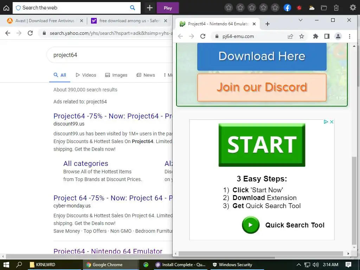Open the weather icon in top bar

pyautogui.click(x=311, y=8)
